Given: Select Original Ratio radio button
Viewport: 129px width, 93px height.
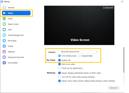Looking at the screenshot, I should click(79, 56).
